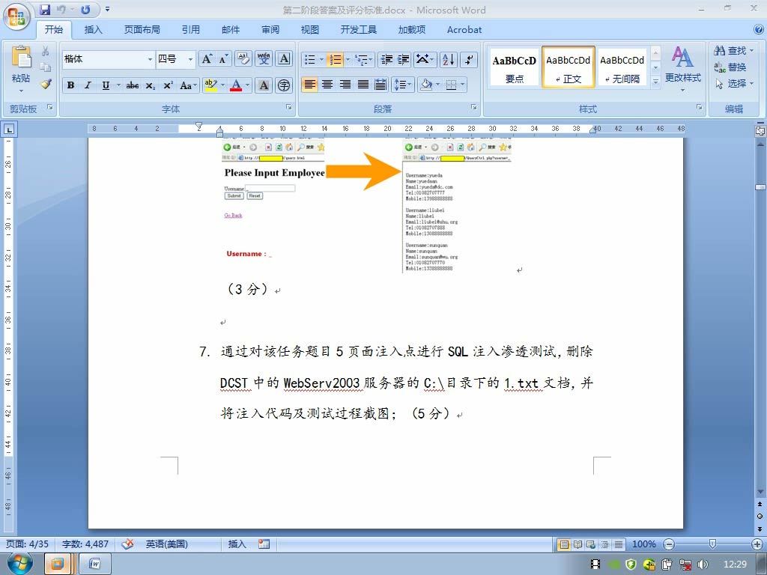Toggle superscript formatting
This screenshot has width=767, height=575.
pos(169,85)
